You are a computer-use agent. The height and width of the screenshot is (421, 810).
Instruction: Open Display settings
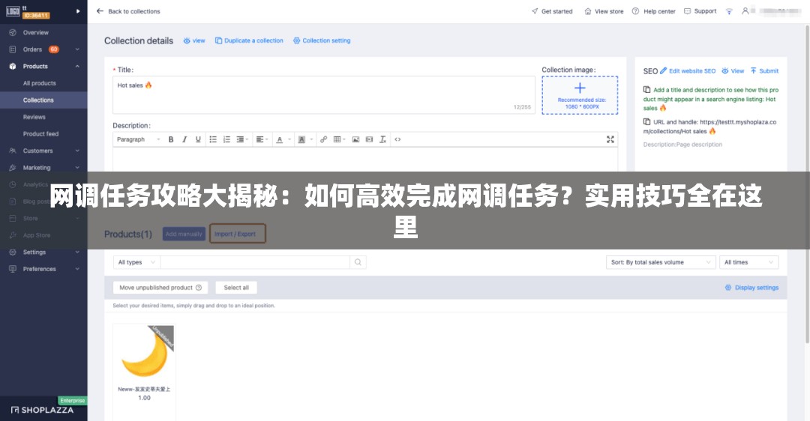(751, 288)
